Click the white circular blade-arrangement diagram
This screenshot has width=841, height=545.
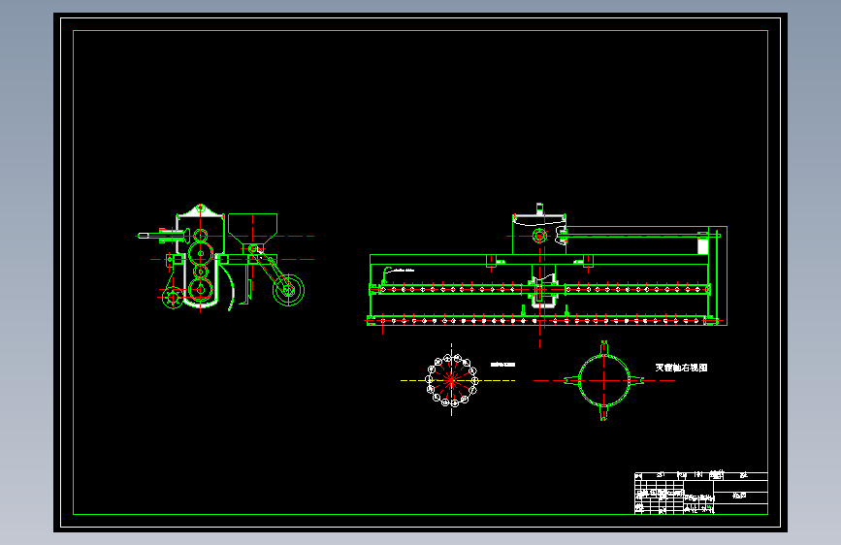pos(452,380)
